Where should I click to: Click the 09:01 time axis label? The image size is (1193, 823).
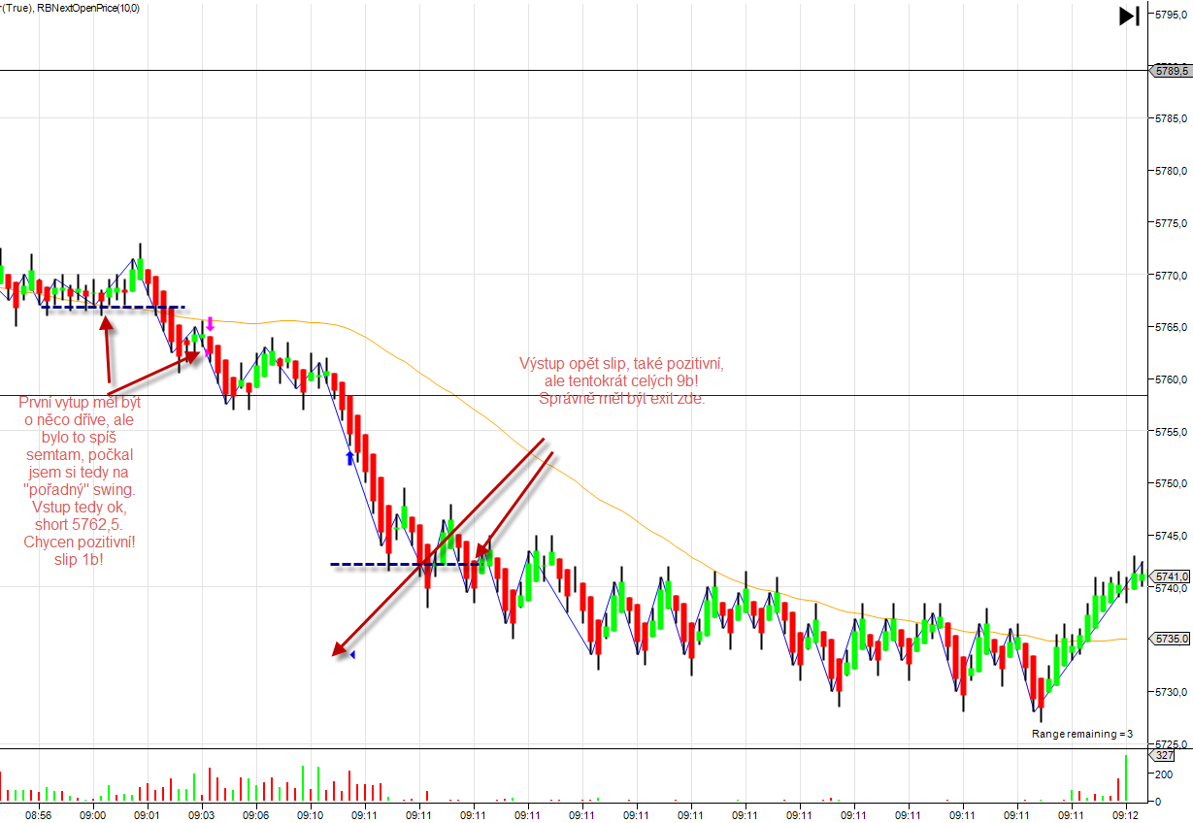coord(148,814)
